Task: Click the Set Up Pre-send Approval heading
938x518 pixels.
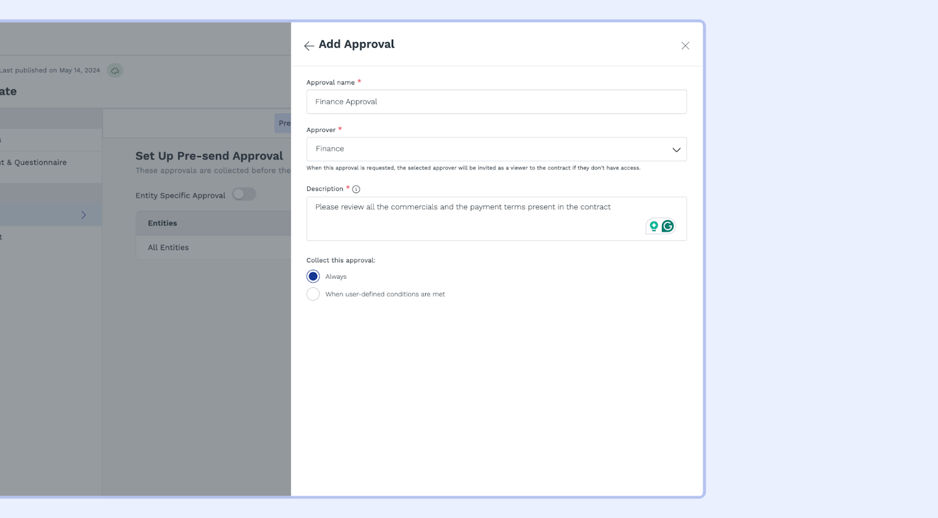Action: point(209,156)
